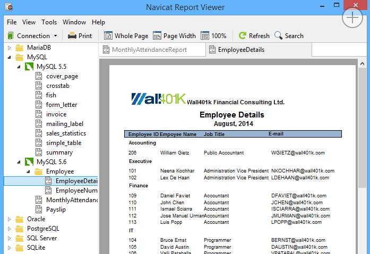
Task: Open the MonthlyAttendance tree item
Action: [x=72, y=200]
